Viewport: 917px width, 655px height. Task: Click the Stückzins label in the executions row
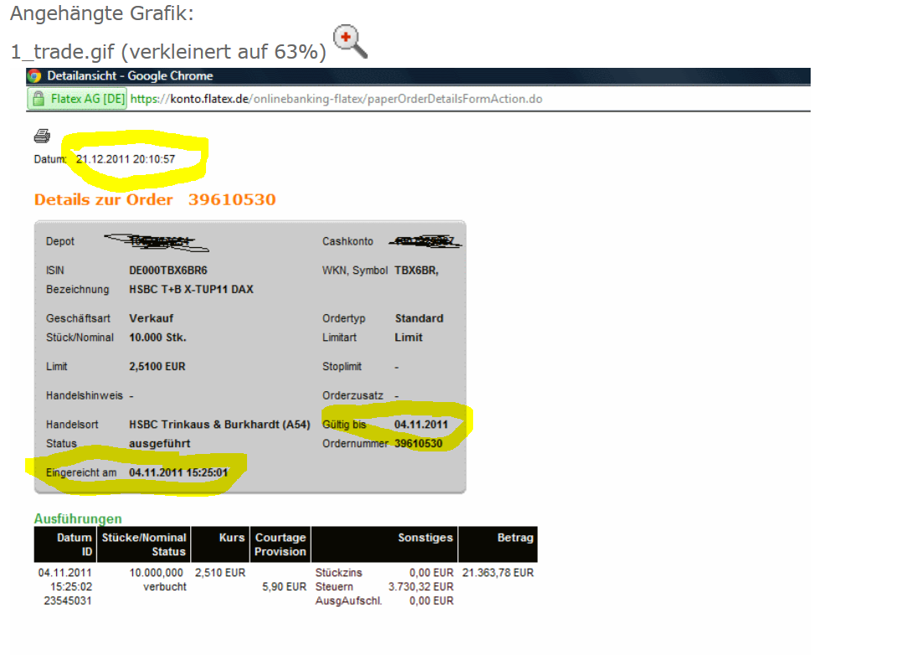pyautogui.click(x=338, y=573)
